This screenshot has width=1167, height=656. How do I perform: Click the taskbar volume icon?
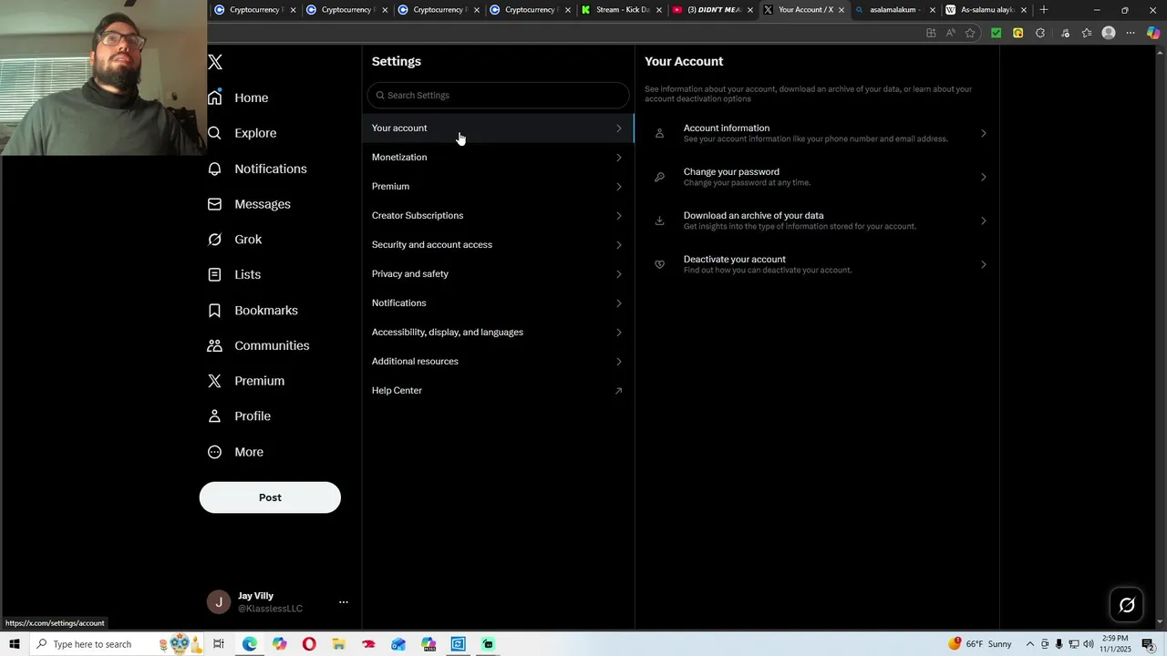[1089, 644]
